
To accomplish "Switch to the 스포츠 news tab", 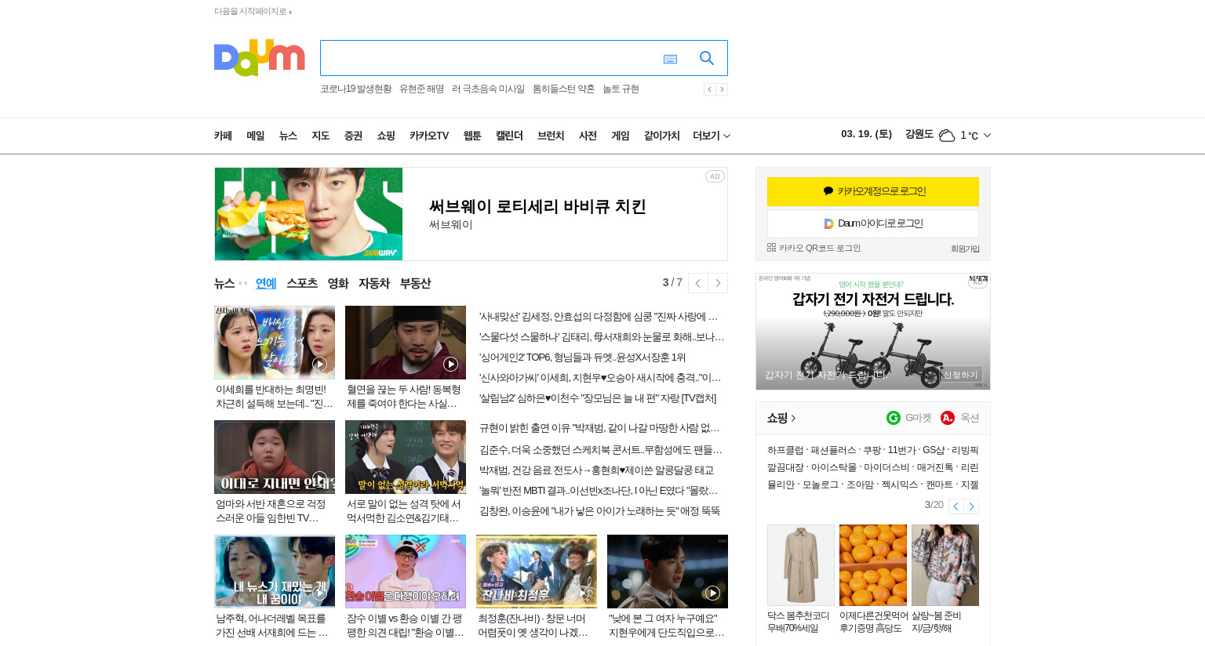I will pos(302,283).
